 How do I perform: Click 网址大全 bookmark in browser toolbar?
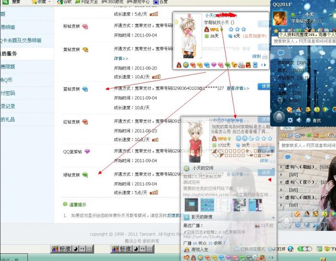[86, 2]
